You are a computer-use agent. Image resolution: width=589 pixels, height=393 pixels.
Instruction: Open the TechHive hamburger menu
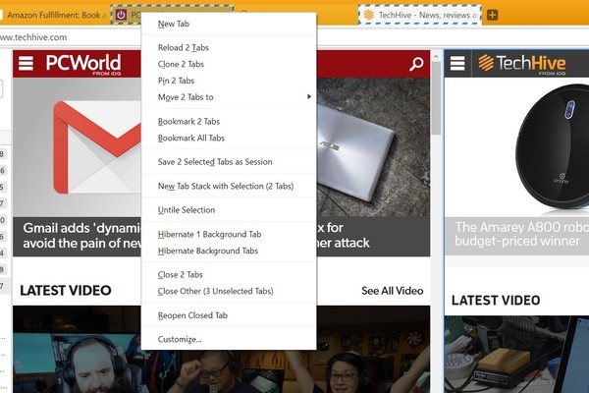(457, 64)
